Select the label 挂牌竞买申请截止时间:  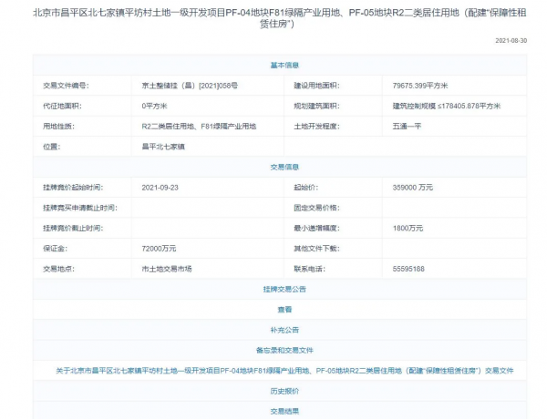coord(80,208)
